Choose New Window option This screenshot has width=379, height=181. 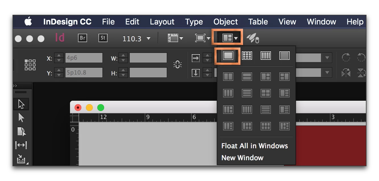click(x=242, y=158)
